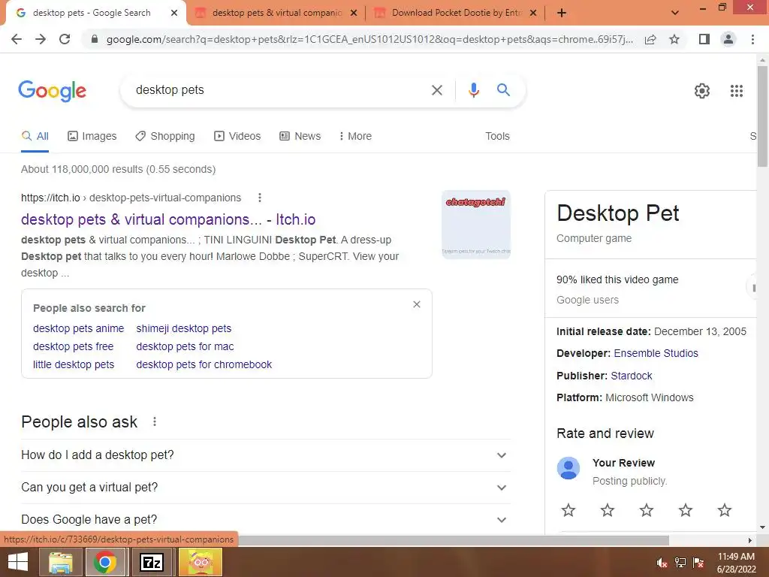Image resolution: width=769 pixels, height=577 pixels.
Task: Rate Desktop Pet three stars
Action: [647, 510]
